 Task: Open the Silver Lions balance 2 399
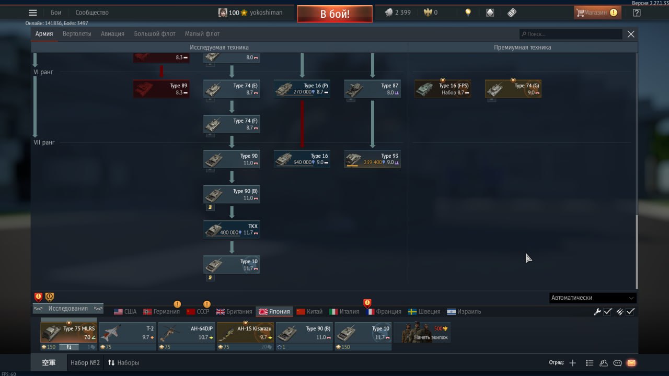click(398, 13)
